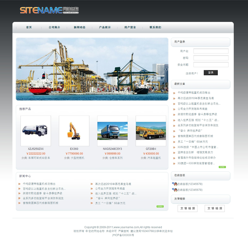The height and width of the screenshot is (237, 248).
Task: Switch to the 产品展示 navigation page
Action: 105,27
